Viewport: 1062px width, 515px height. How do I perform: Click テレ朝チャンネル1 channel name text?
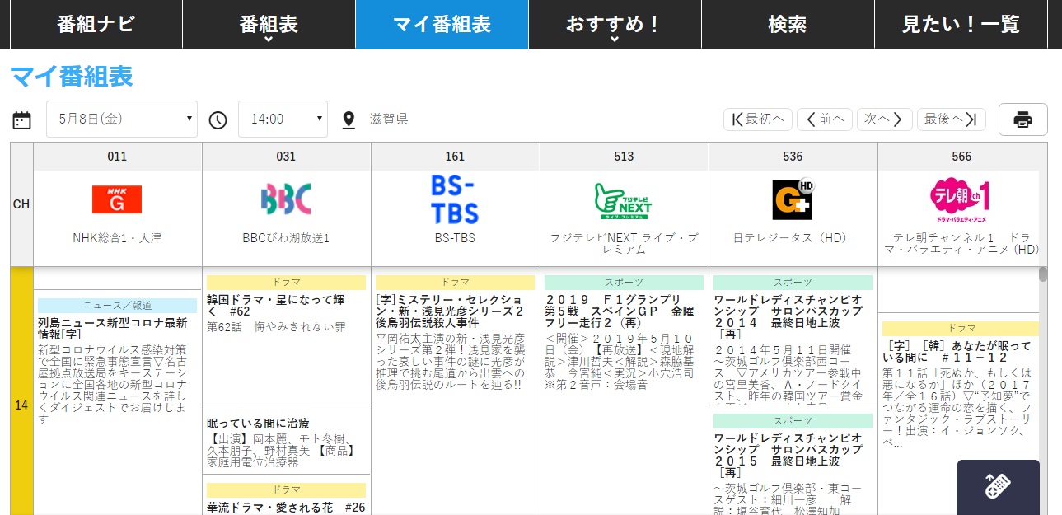coord(961,244)
